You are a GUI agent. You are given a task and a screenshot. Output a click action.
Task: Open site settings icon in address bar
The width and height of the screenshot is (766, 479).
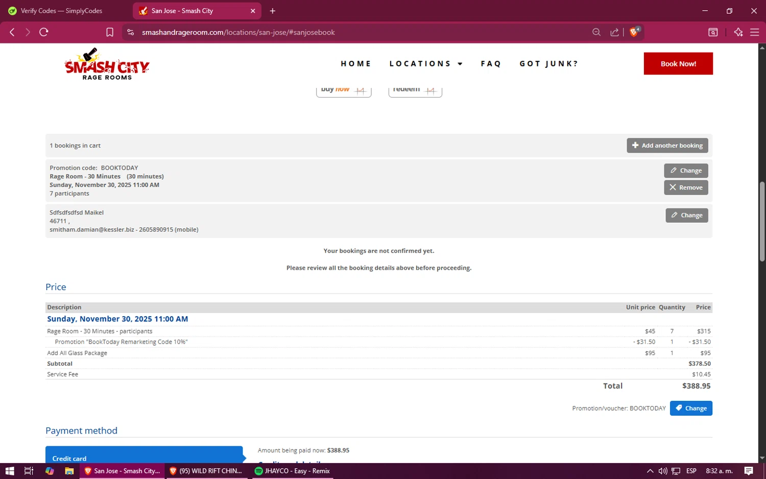point(131,32)
